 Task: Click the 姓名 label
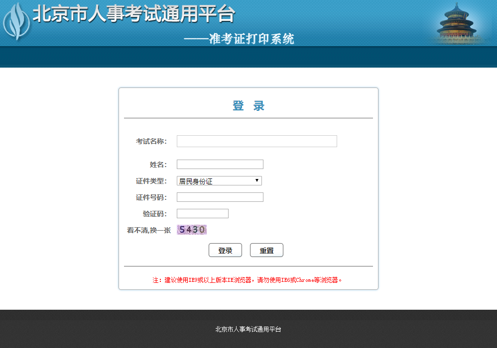coord(158,165)
